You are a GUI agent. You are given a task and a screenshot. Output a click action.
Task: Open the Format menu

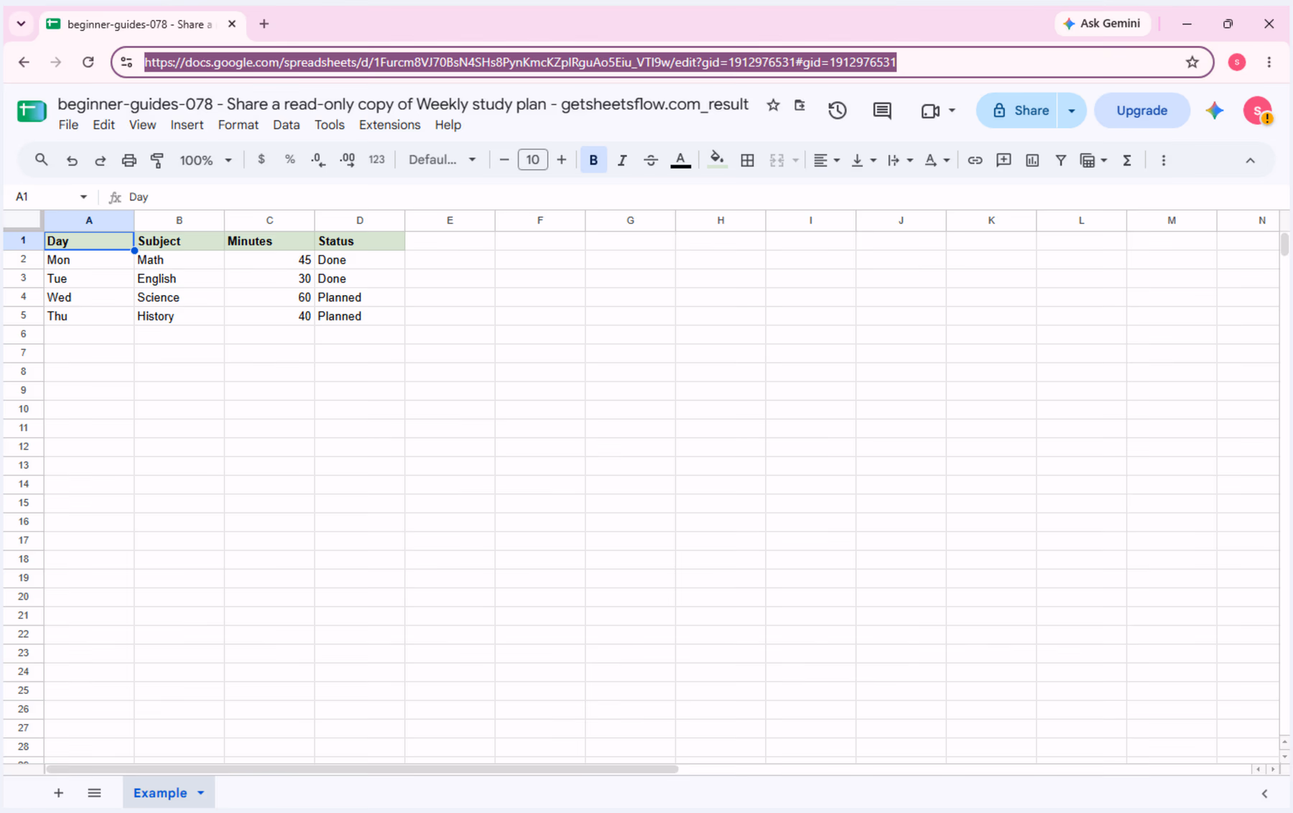click(238, 125)
